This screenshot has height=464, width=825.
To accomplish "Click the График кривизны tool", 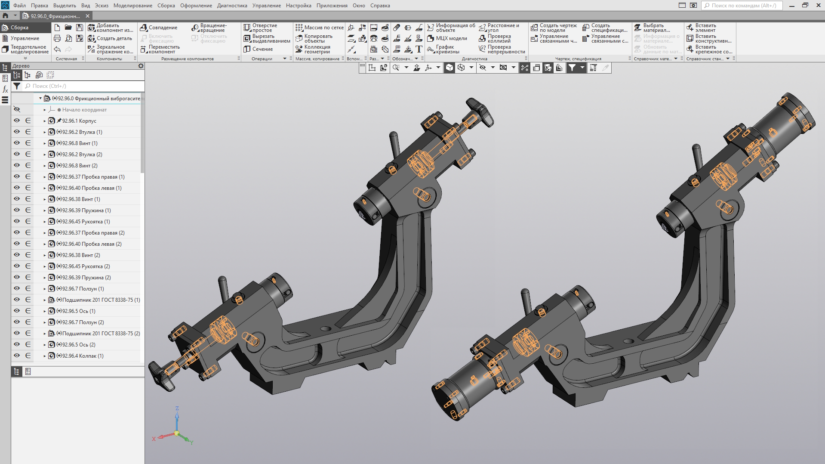I will 443,49.
